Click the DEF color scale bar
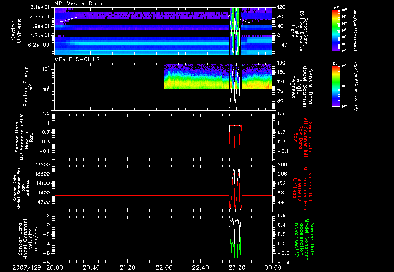394x272 pixels. point(336,86)
